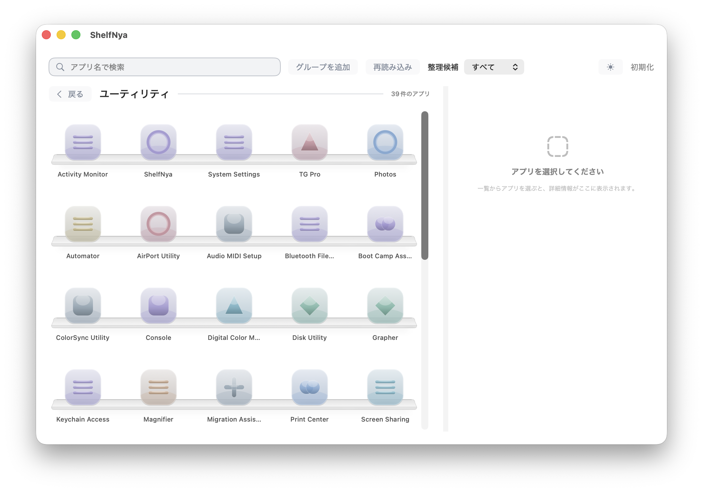Click the Magnifier app icon
The height and width of the screenshot is (492, 703).
pyautogui.click(x=158, y=387)
